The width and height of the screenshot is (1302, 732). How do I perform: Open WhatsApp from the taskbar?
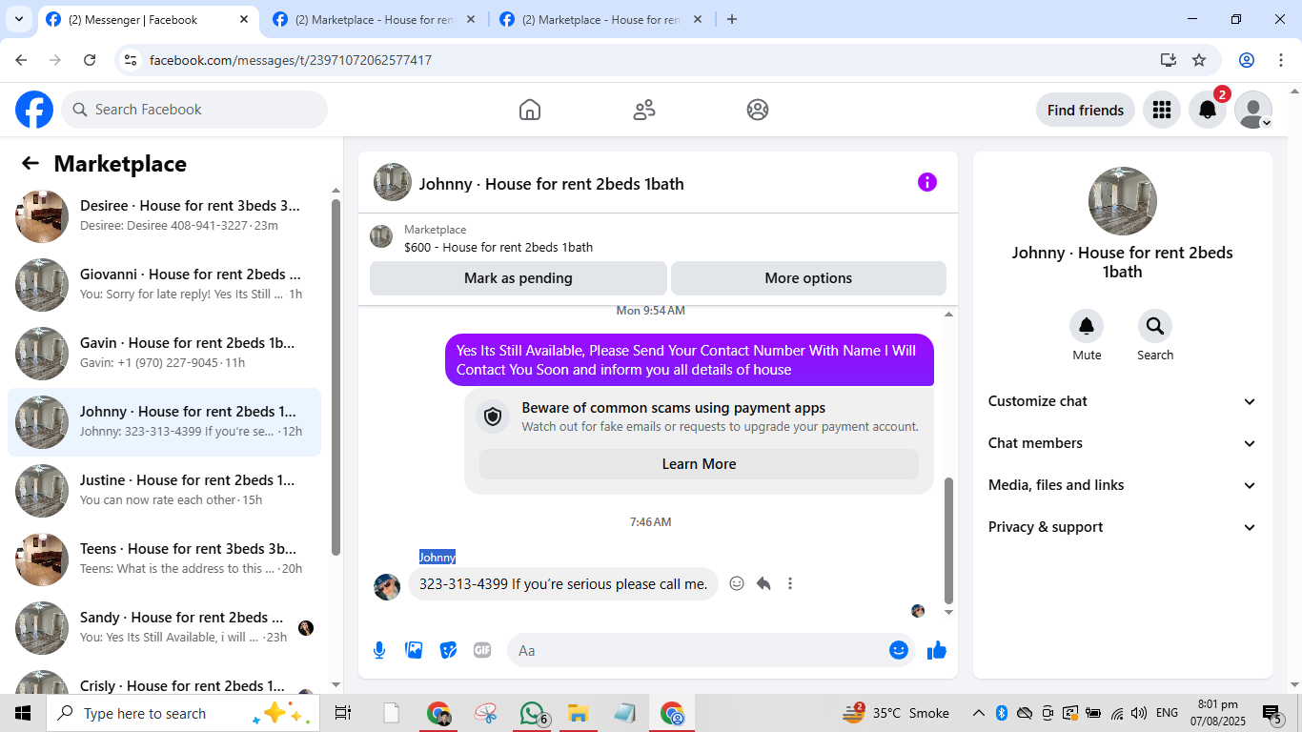point(532,713)
